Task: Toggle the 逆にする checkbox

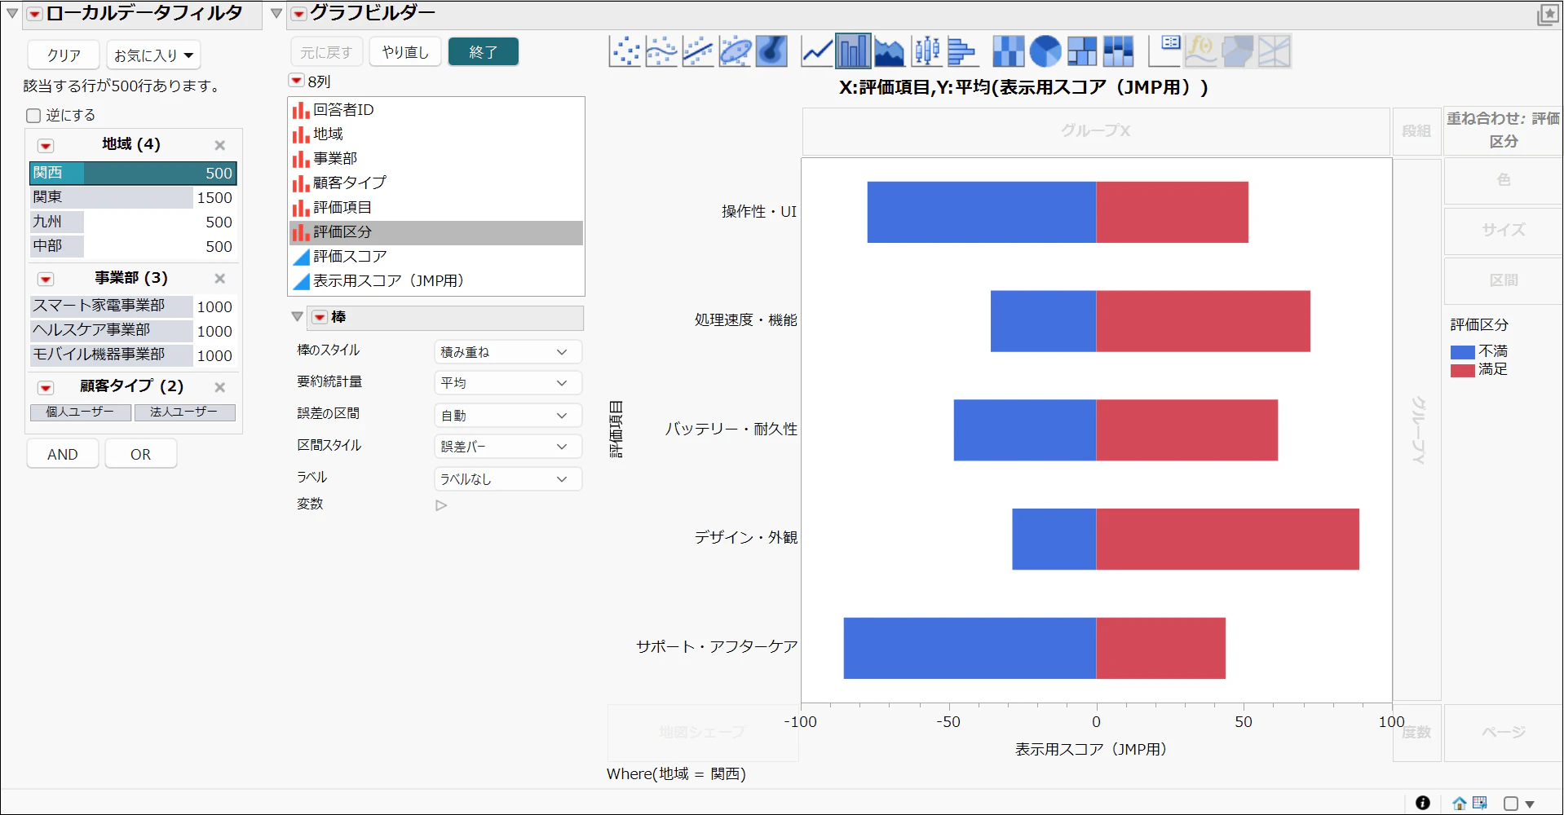Action: click(x=33, y=116)
